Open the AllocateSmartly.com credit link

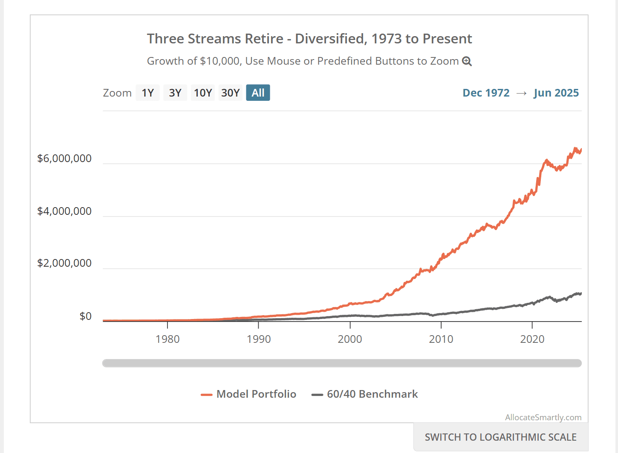click(x=543, y=417)
